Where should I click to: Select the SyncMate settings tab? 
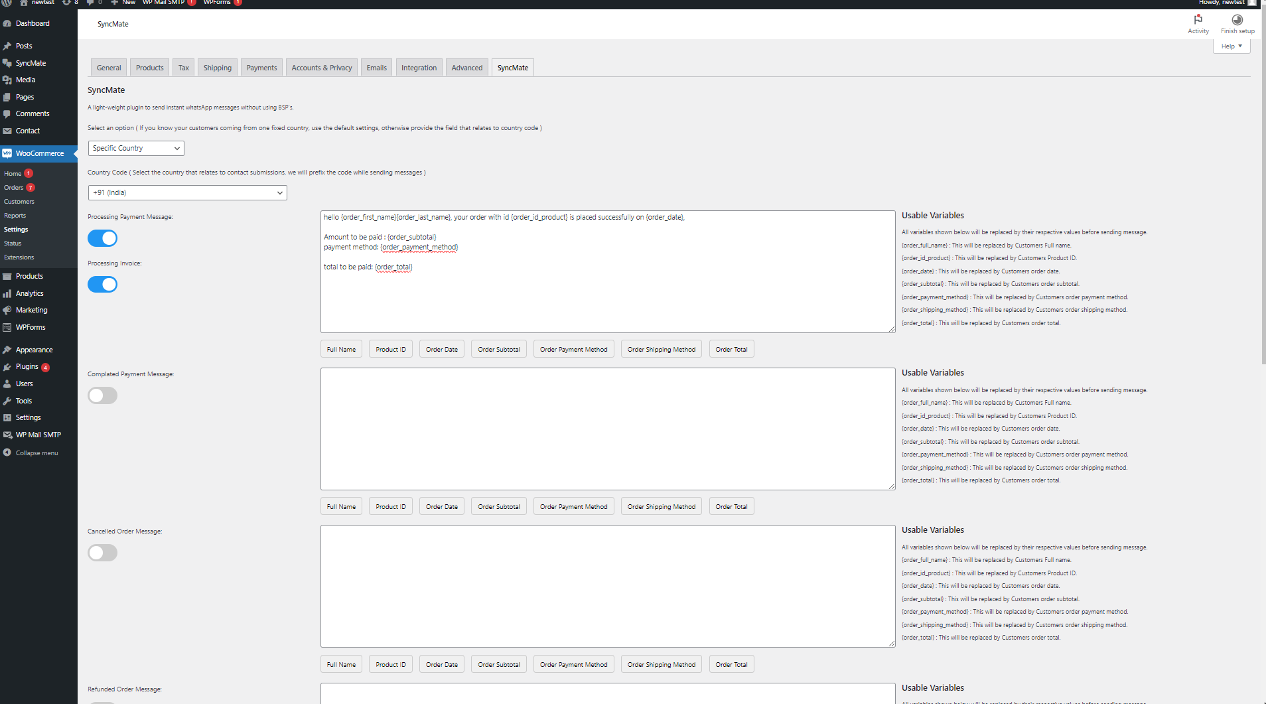[x=513, y=68]
